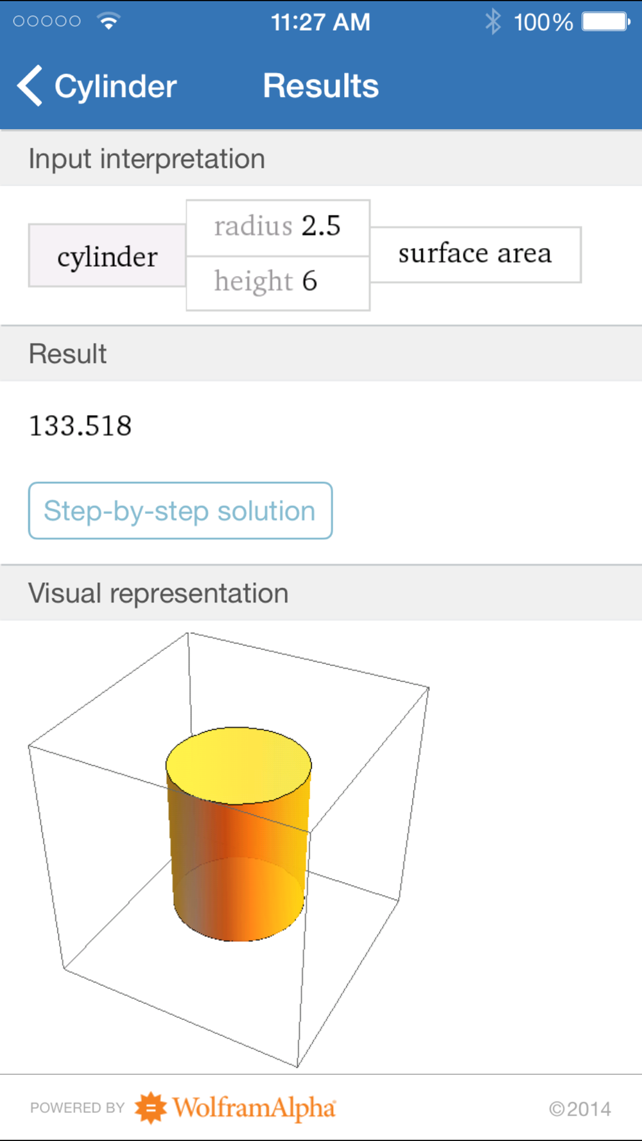The width and height of the screenshot is (642, 1141).
Task: Tap the yellow cylinder 3D graphic
Action: [239, 833]
